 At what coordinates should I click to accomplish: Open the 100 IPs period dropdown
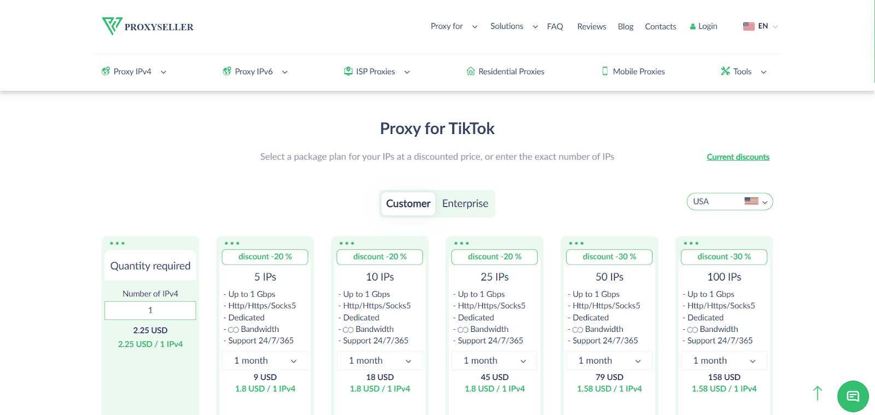[724, 361]
